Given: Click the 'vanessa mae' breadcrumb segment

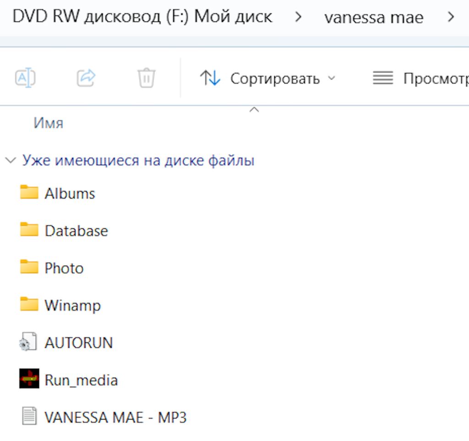Looking at the screenshot, I should pos(374,17).
